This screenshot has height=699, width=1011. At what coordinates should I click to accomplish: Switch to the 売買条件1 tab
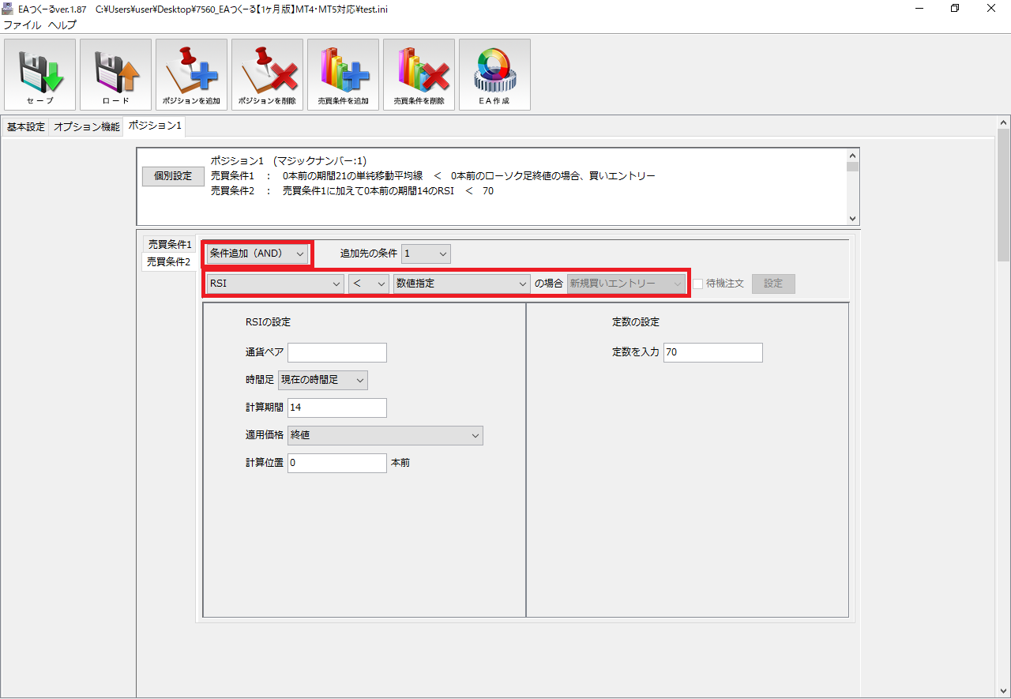(170, 245)
